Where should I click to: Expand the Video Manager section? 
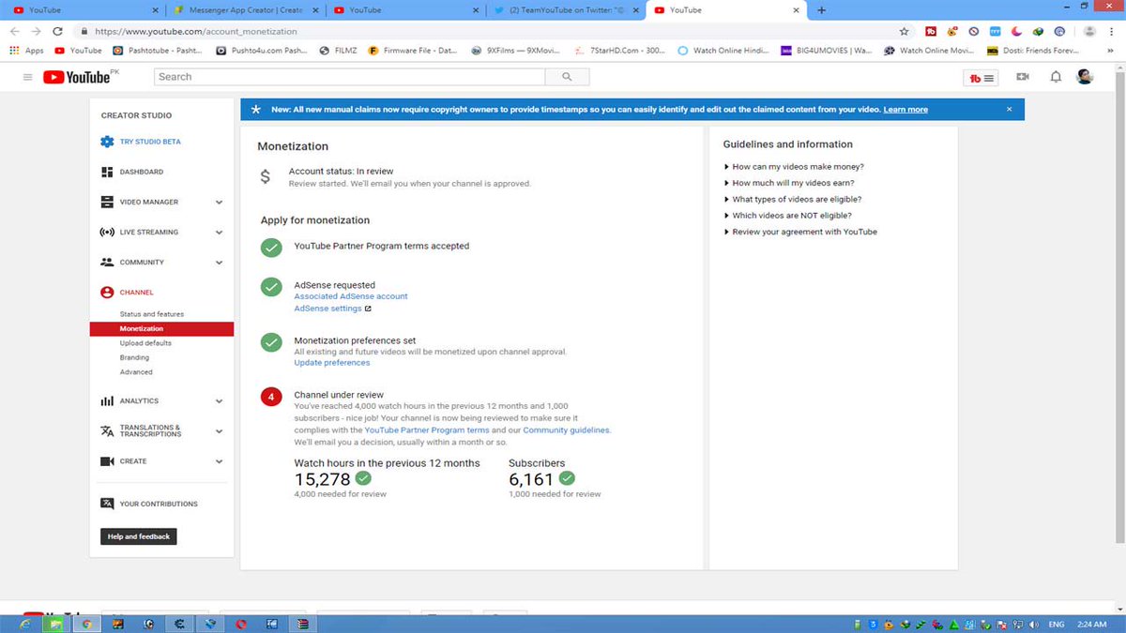[x=219, y=202]
